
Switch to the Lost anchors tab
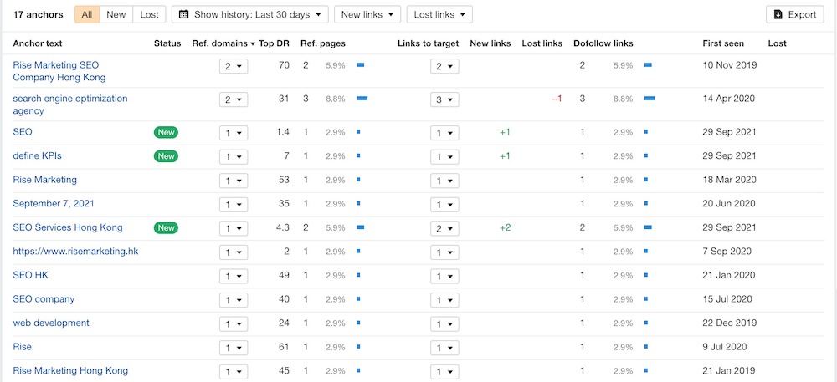150,14
